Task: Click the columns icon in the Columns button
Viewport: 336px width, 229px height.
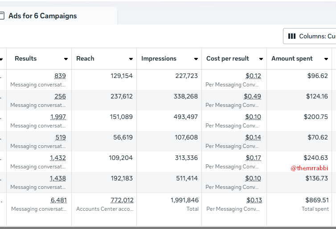Action: [x=292, y=36]
